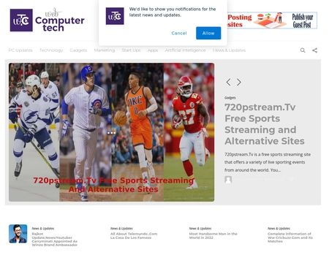The height and width of the screenshot is (263, 329).
Task: Open the 720pstream.Tv featured slider image
Action: [x=112, y=132]
